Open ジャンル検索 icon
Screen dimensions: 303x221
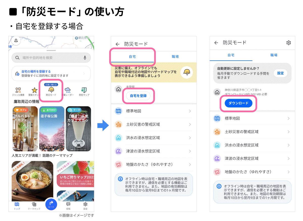(x=18, y=90)
